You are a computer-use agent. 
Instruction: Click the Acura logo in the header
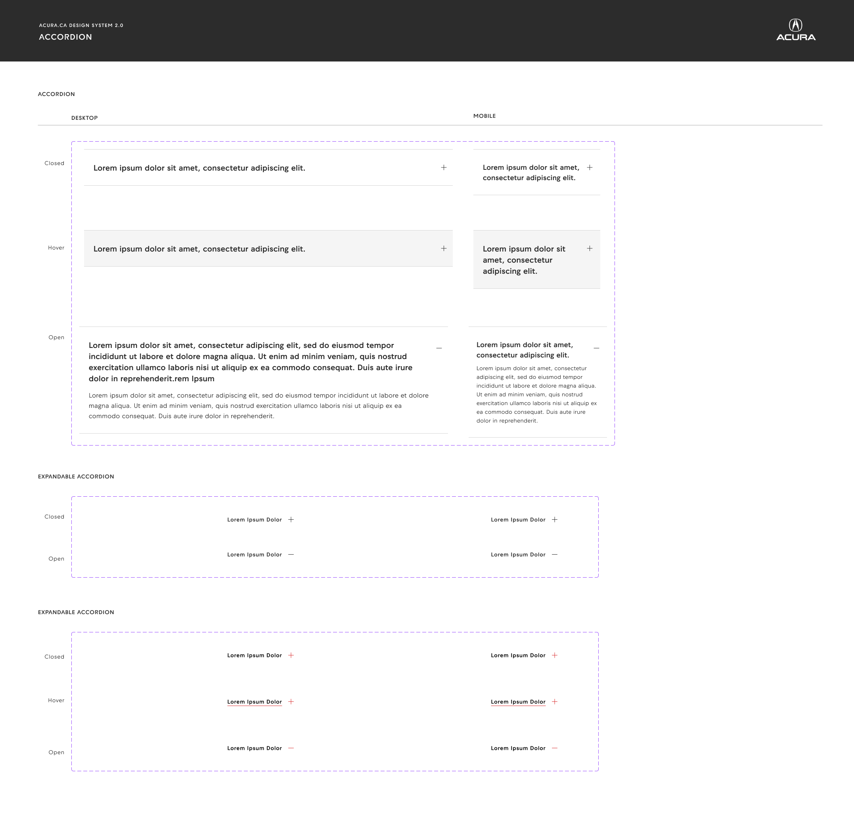coord(796,30)
